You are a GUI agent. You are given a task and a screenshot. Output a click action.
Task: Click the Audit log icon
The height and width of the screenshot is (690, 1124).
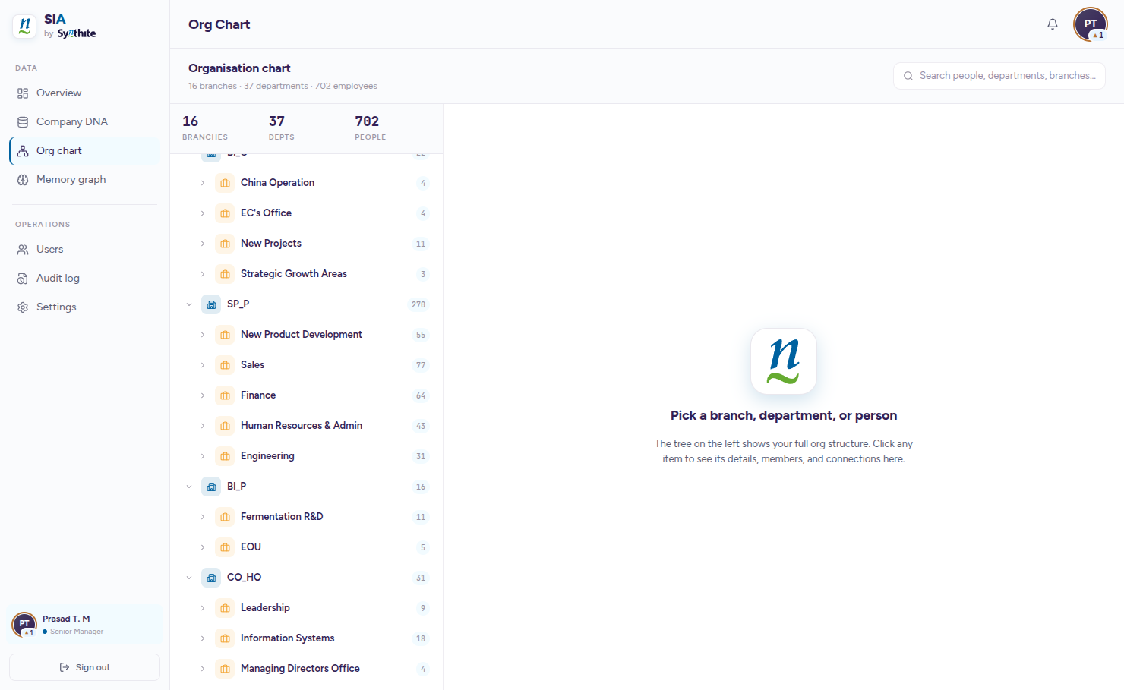click(x=23, y=279)
